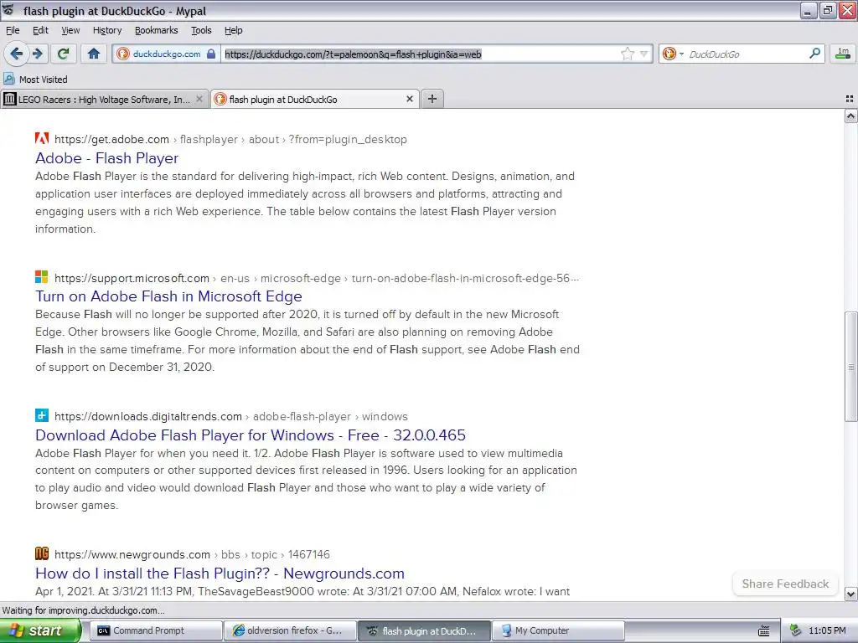Click the 11:05 PM system clock
The height and width of the screenshot is (643, 858).
[827, 631]
